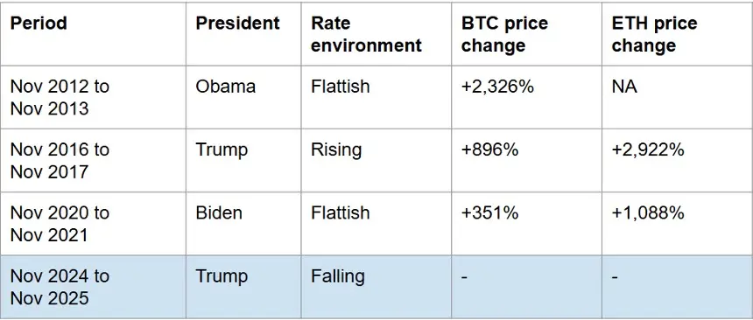Image resolution: width=753 pixels, height=320 pixels.
Task: Click the NA cell in ETH column
Action: pyautogui.click(x=677, y=97)
